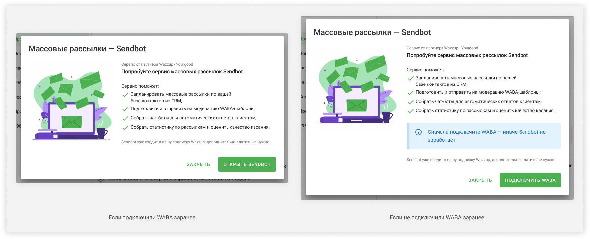Click ЗАКРЫТЬ next to the ОТКРЫТЬ SENDBOT button
This screenshot has height=239, width=590.
pos(198,164)
